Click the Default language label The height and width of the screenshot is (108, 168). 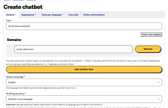click(x=15, y=77)
